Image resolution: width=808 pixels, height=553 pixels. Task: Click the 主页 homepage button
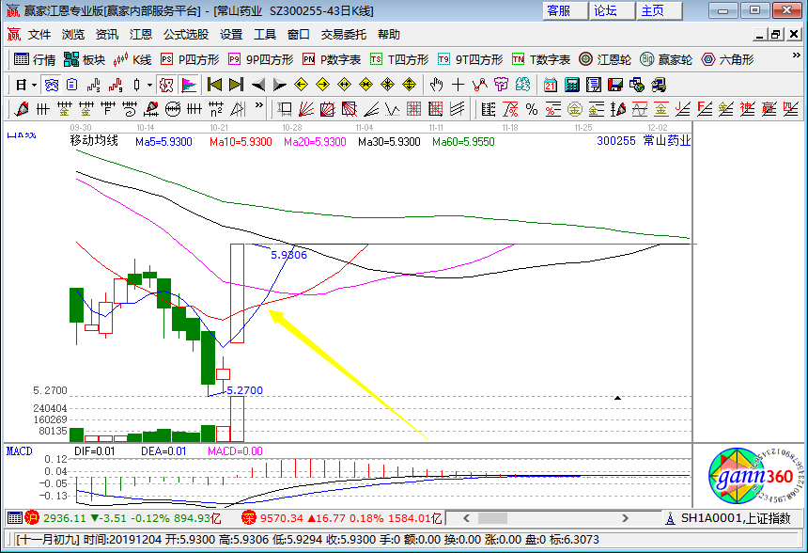(x=659, y=11)
